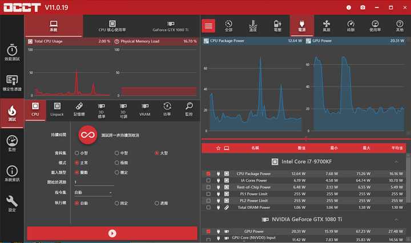Click the sensor table vertical scrollbar
The width and height of the screenshot is (411, 243).
tap(408, 180)
